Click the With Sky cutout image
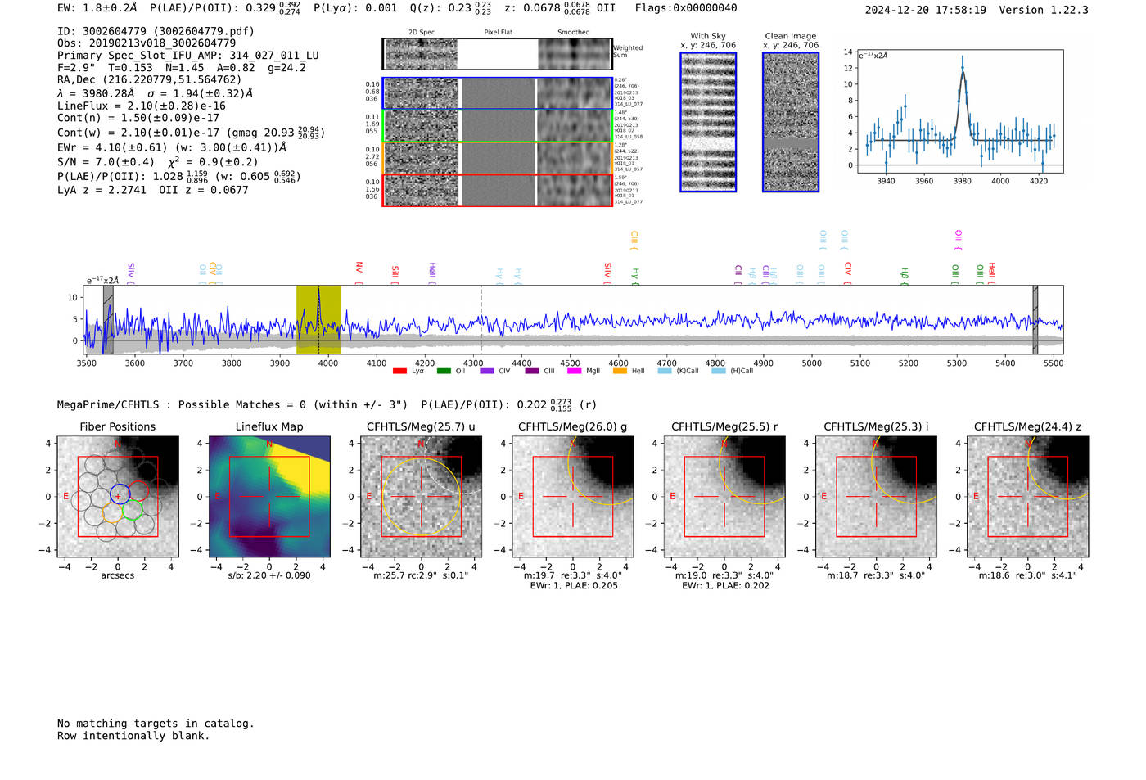 [x=708, y=122]
